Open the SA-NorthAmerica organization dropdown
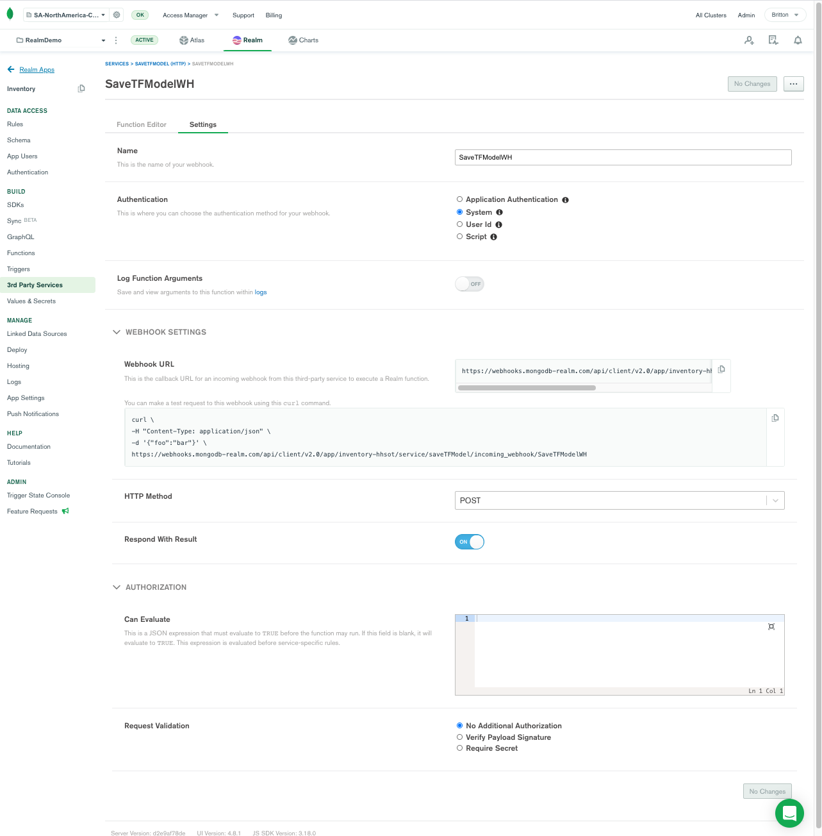The width and height of the screenshot is (822, 836). [65, 15]
